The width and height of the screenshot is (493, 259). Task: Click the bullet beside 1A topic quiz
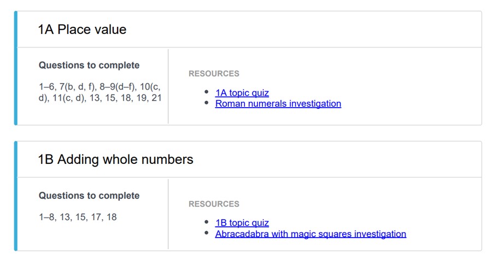206,92
